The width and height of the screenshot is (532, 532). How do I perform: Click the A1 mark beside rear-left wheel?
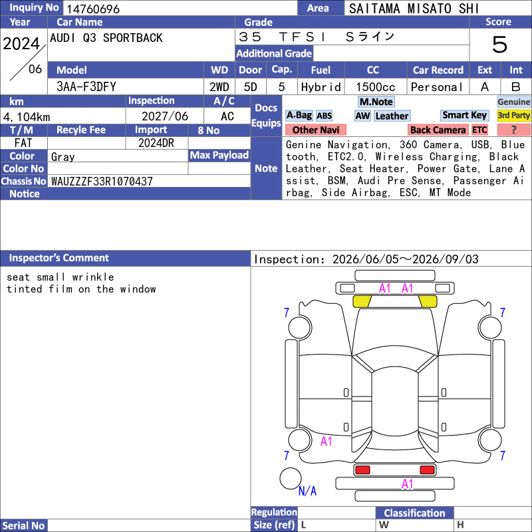pyautogui.click(x=326, y=441)
